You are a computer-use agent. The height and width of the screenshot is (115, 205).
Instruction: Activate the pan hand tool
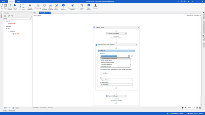(x=183, y=108)
